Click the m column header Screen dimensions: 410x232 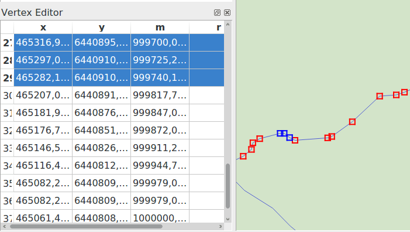pyautogui.click(x=160, y=27)
